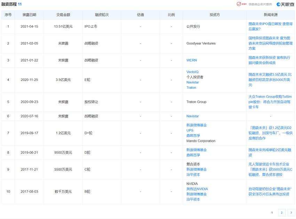Viewport: 296px width, 219px height.
Task: Select the Mando Corporation investor text
Action: pyautogui.click(x=201, y=141)
